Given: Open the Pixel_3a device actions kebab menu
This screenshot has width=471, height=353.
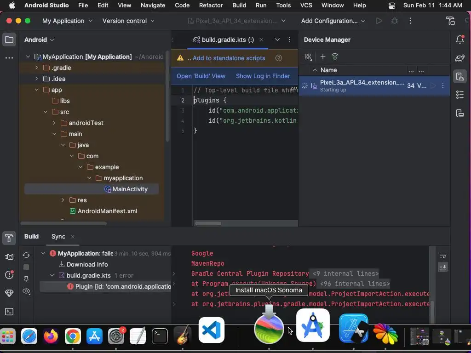Looking at the screenshot, I should [x=443, y=85].
